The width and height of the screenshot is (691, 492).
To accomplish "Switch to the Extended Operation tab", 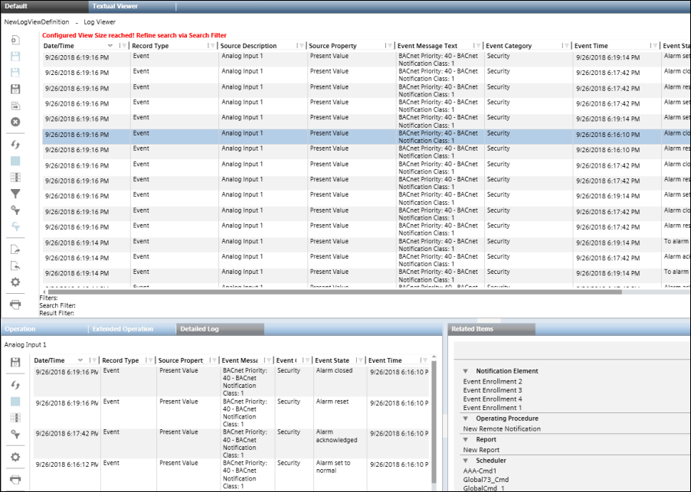I will [122, 329].
